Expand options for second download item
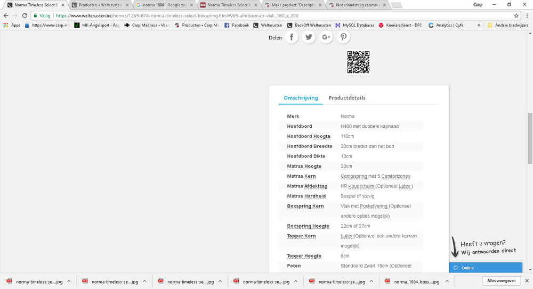Image resolution: width=533 pixels, height=289 pixels. (144, 281)
